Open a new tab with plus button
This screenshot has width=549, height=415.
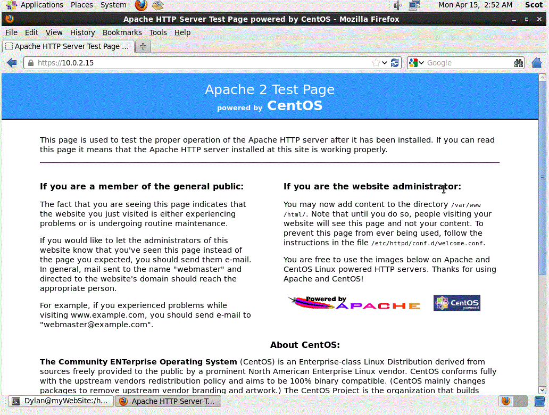click(x=143, y=46)
